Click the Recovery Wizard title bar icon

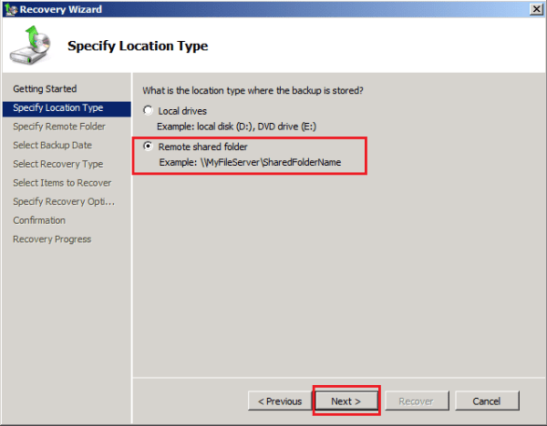tap(10, 9)
